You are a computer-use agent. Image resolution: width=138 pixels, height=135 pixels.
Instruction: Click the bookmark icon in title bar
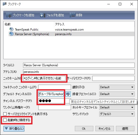(5, 4)
